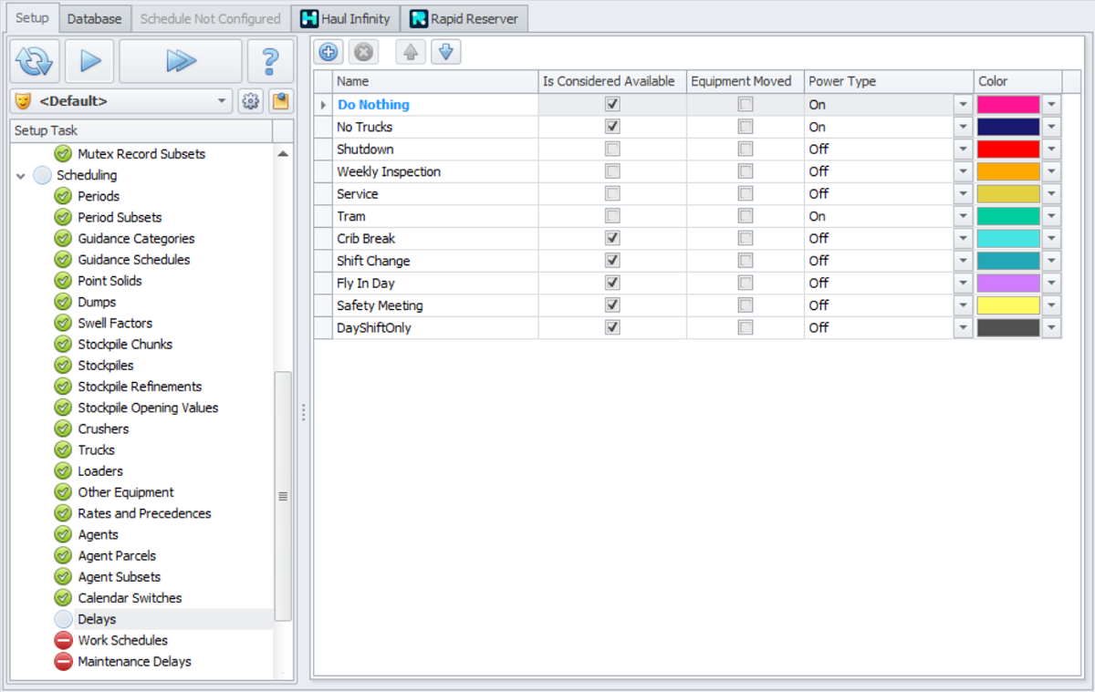Image resolution: width=1095 pixels, height=692 pixels.
Task: Open Power Type dropdown for Service row
Action: click(963, 194)
